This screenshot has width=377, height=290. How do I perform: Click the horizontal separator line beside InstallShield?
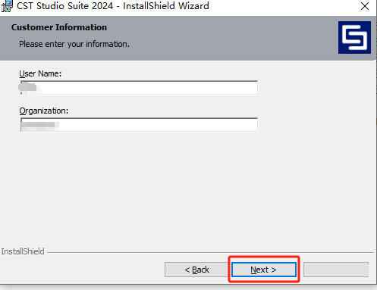coord(210,252)
